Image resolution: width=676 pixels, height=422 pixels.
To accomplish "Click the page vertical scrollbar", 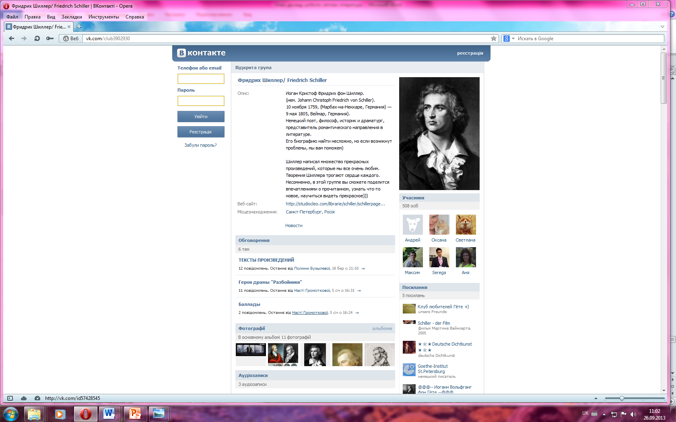I will 664,78.
